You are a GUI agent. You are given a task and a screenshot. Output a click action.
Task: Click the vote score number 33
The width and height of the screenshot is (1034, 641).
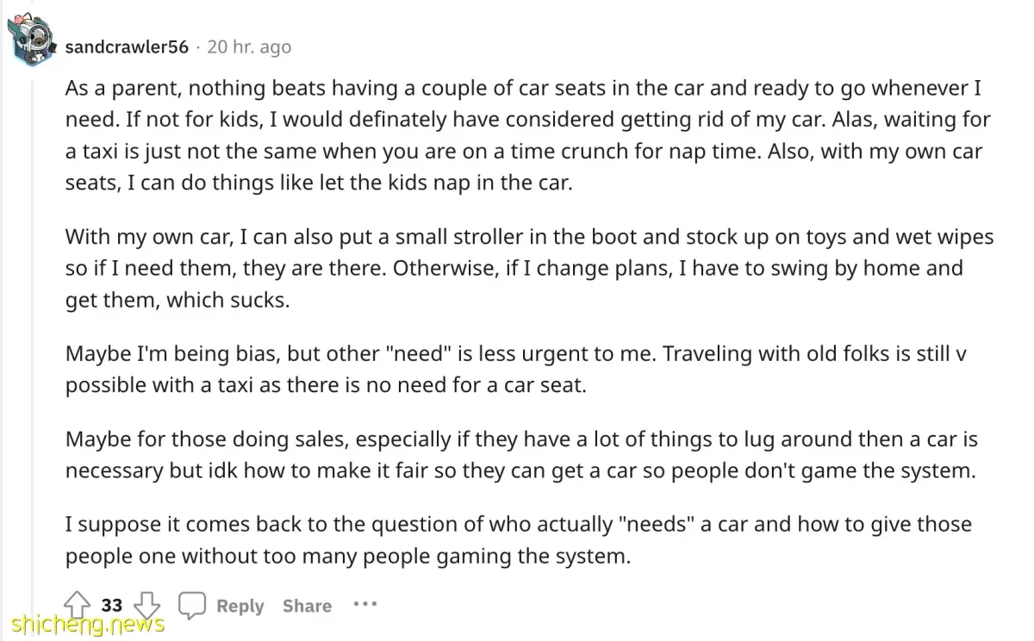(x=112, y=606)
